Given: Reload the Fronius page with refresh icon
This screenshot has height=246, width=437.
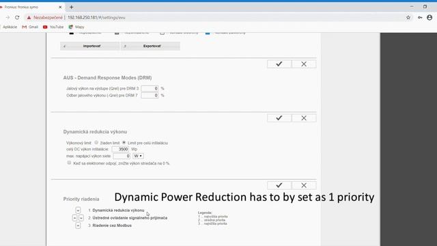Looking at the screenshot, I should pyautogui.click(x=17, y=18).
